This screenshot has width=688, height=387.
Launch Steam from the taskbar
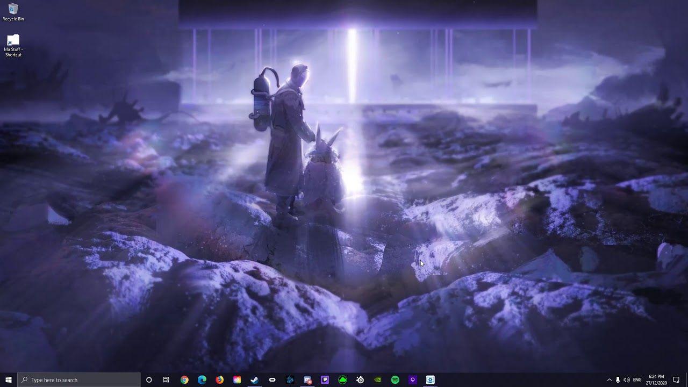254,379
